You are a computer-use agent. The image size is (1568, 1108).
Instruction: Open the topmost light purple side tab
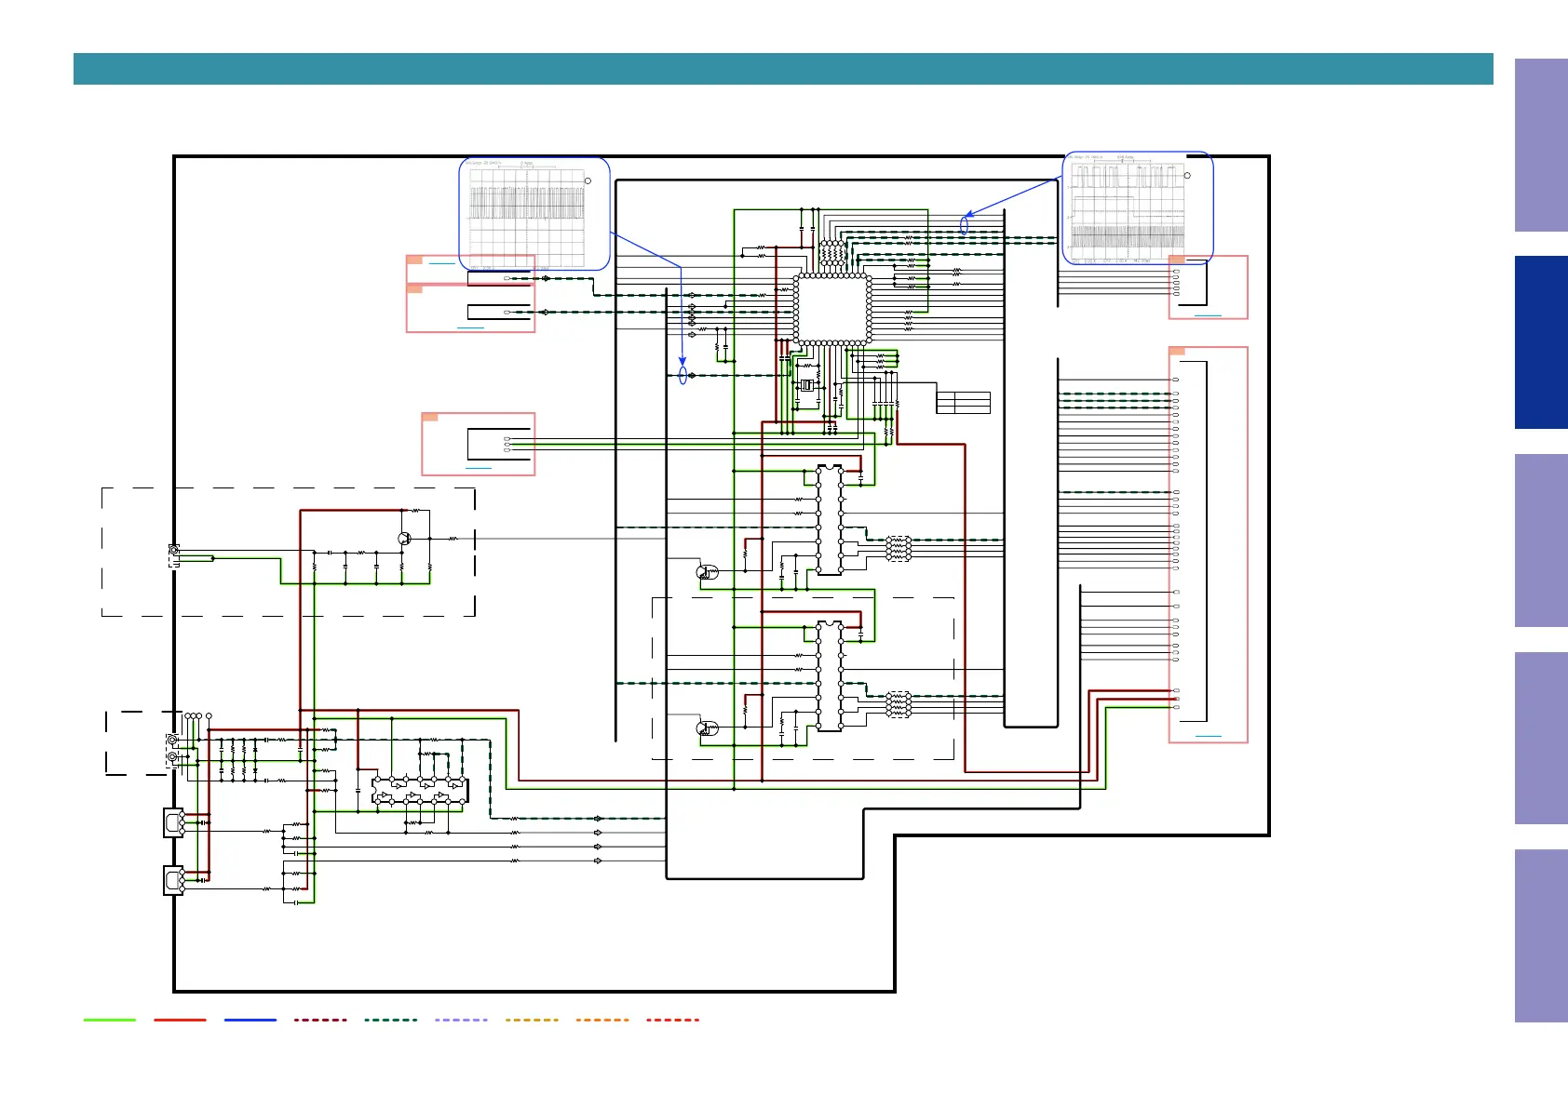[x=1541, y=145]
